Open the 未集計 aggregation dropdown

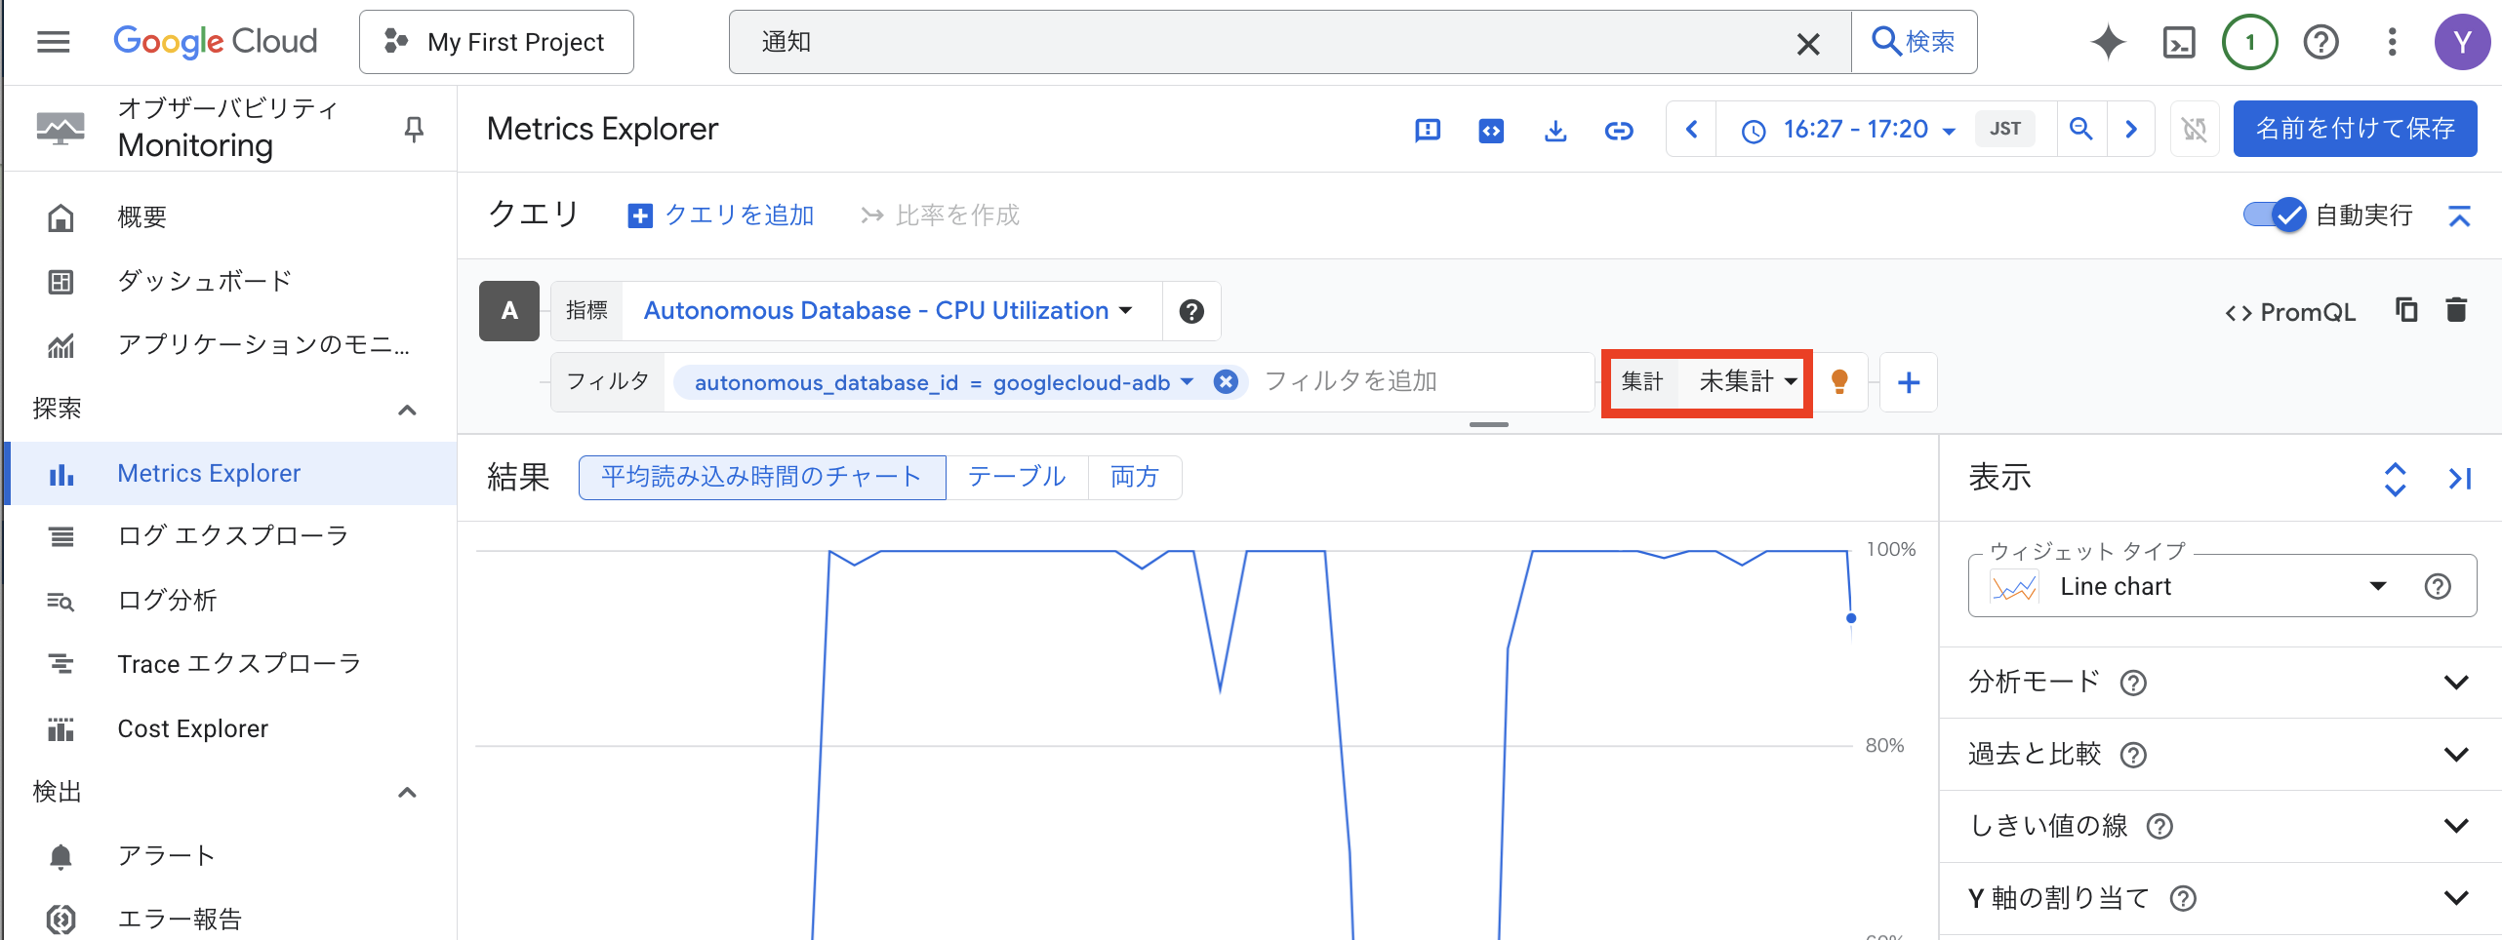point(1746,381)
